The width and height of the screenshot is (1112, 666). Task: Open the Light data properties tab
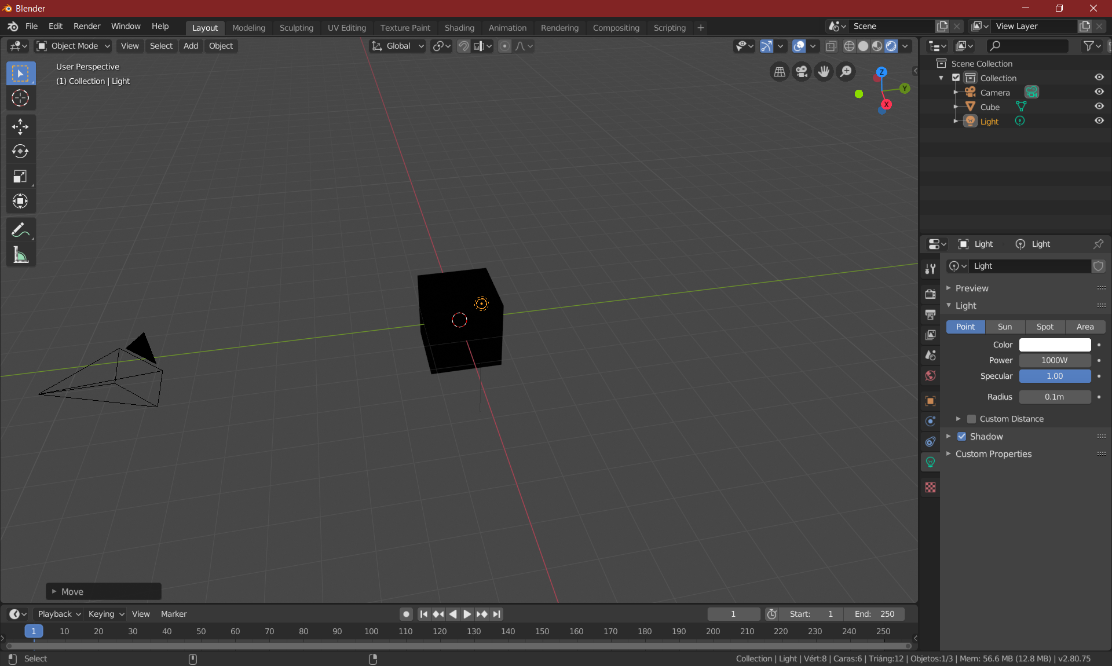[930, 462]
